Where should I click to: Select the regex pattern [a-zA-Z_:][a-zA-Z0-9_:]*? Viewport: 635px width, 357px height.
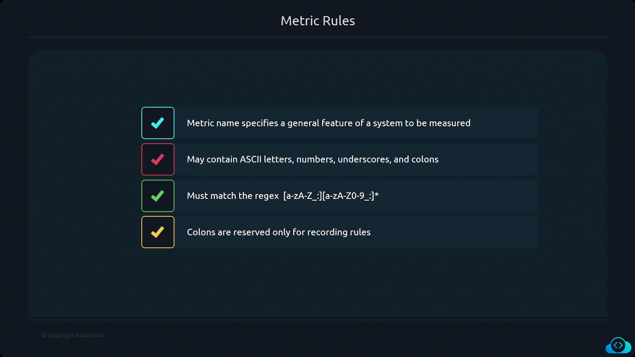coord(331,196)
